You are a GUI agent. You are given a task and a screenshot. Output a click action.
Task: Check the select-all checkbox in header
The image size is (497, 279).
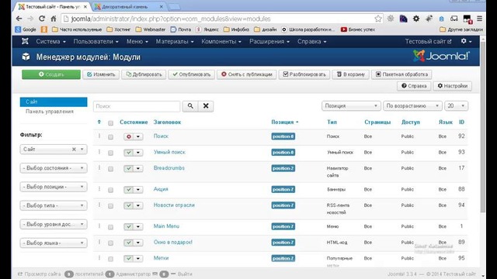click(110, 122)
